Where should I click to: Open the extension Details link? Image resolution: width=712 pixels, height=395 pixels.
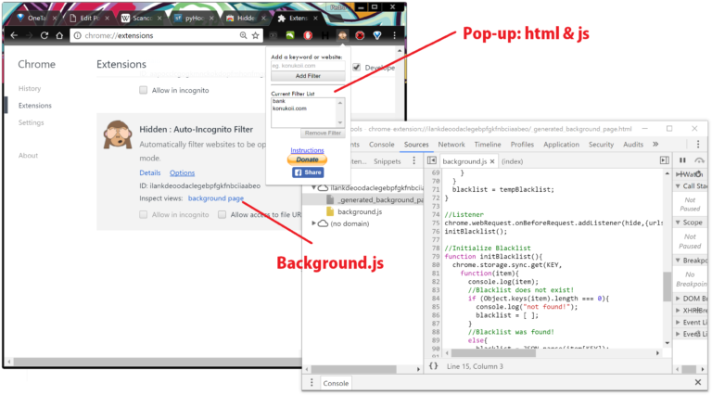coord(150,172)
